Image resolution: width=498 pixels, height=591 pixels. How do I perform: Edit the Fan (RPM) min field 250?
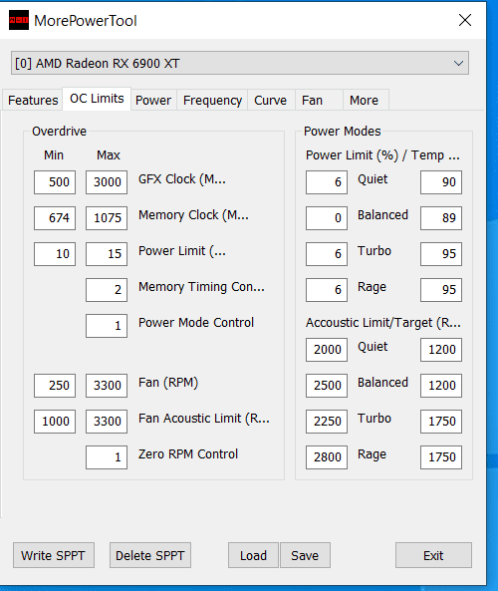(55, 386)
